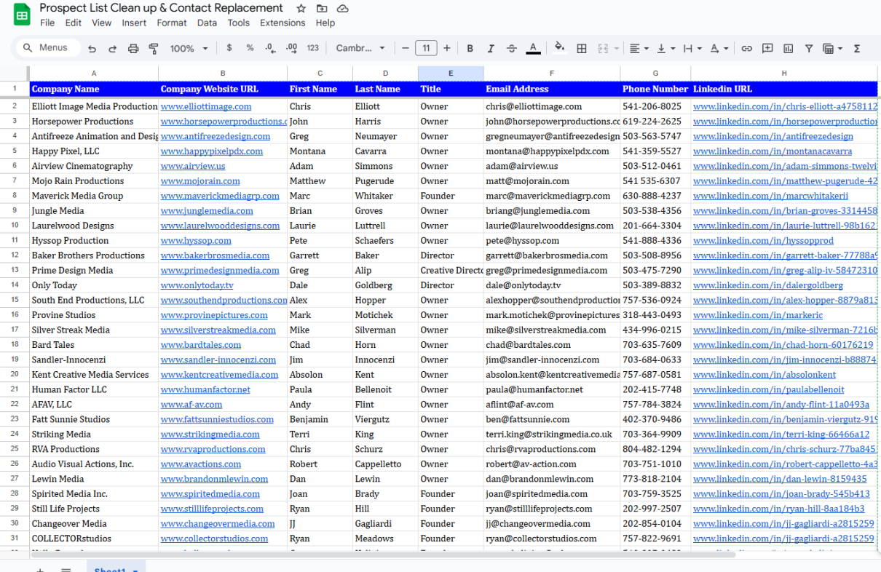881x572 pixels.
Task: Open the vertical align dropdown
Action: (x=665, y=49)
